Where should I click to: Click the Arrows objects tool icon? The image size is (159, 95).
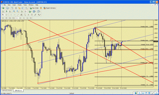[x=39, y=15]
